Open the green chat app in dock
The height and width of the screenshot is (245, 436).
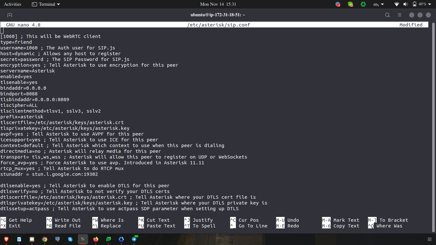point(109,239)
